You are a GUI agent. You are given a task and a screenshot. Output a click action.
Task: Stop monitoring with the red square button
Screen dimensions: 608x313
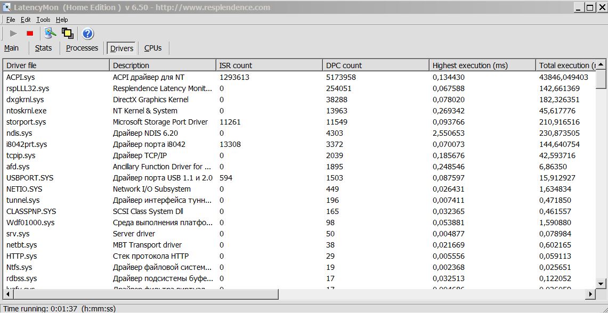30,34
